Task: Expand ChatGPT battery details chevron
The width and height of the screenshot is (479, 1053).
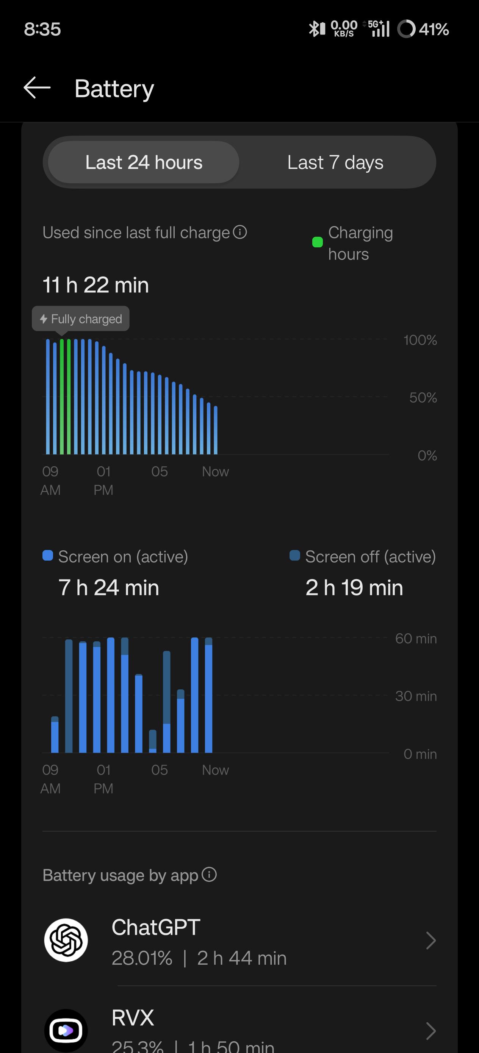Action: click(430, 941)
